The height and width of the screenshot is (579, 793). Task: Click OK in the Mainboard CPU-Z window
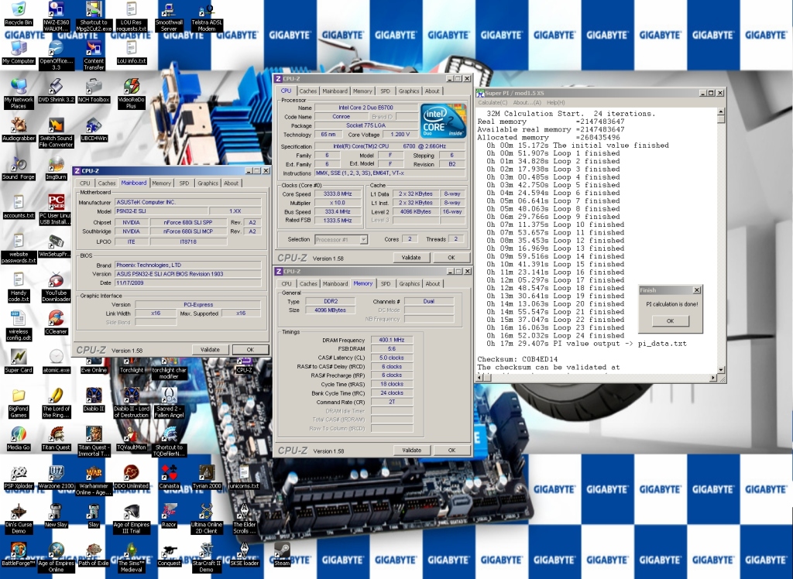250,349
